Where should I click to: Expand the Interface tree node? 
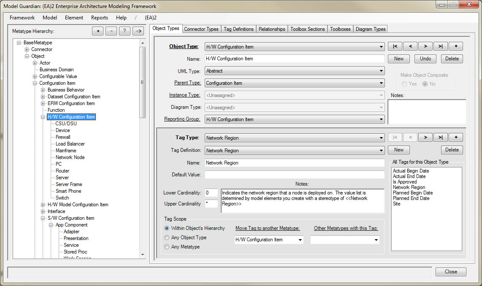click(x=43, y=211)
